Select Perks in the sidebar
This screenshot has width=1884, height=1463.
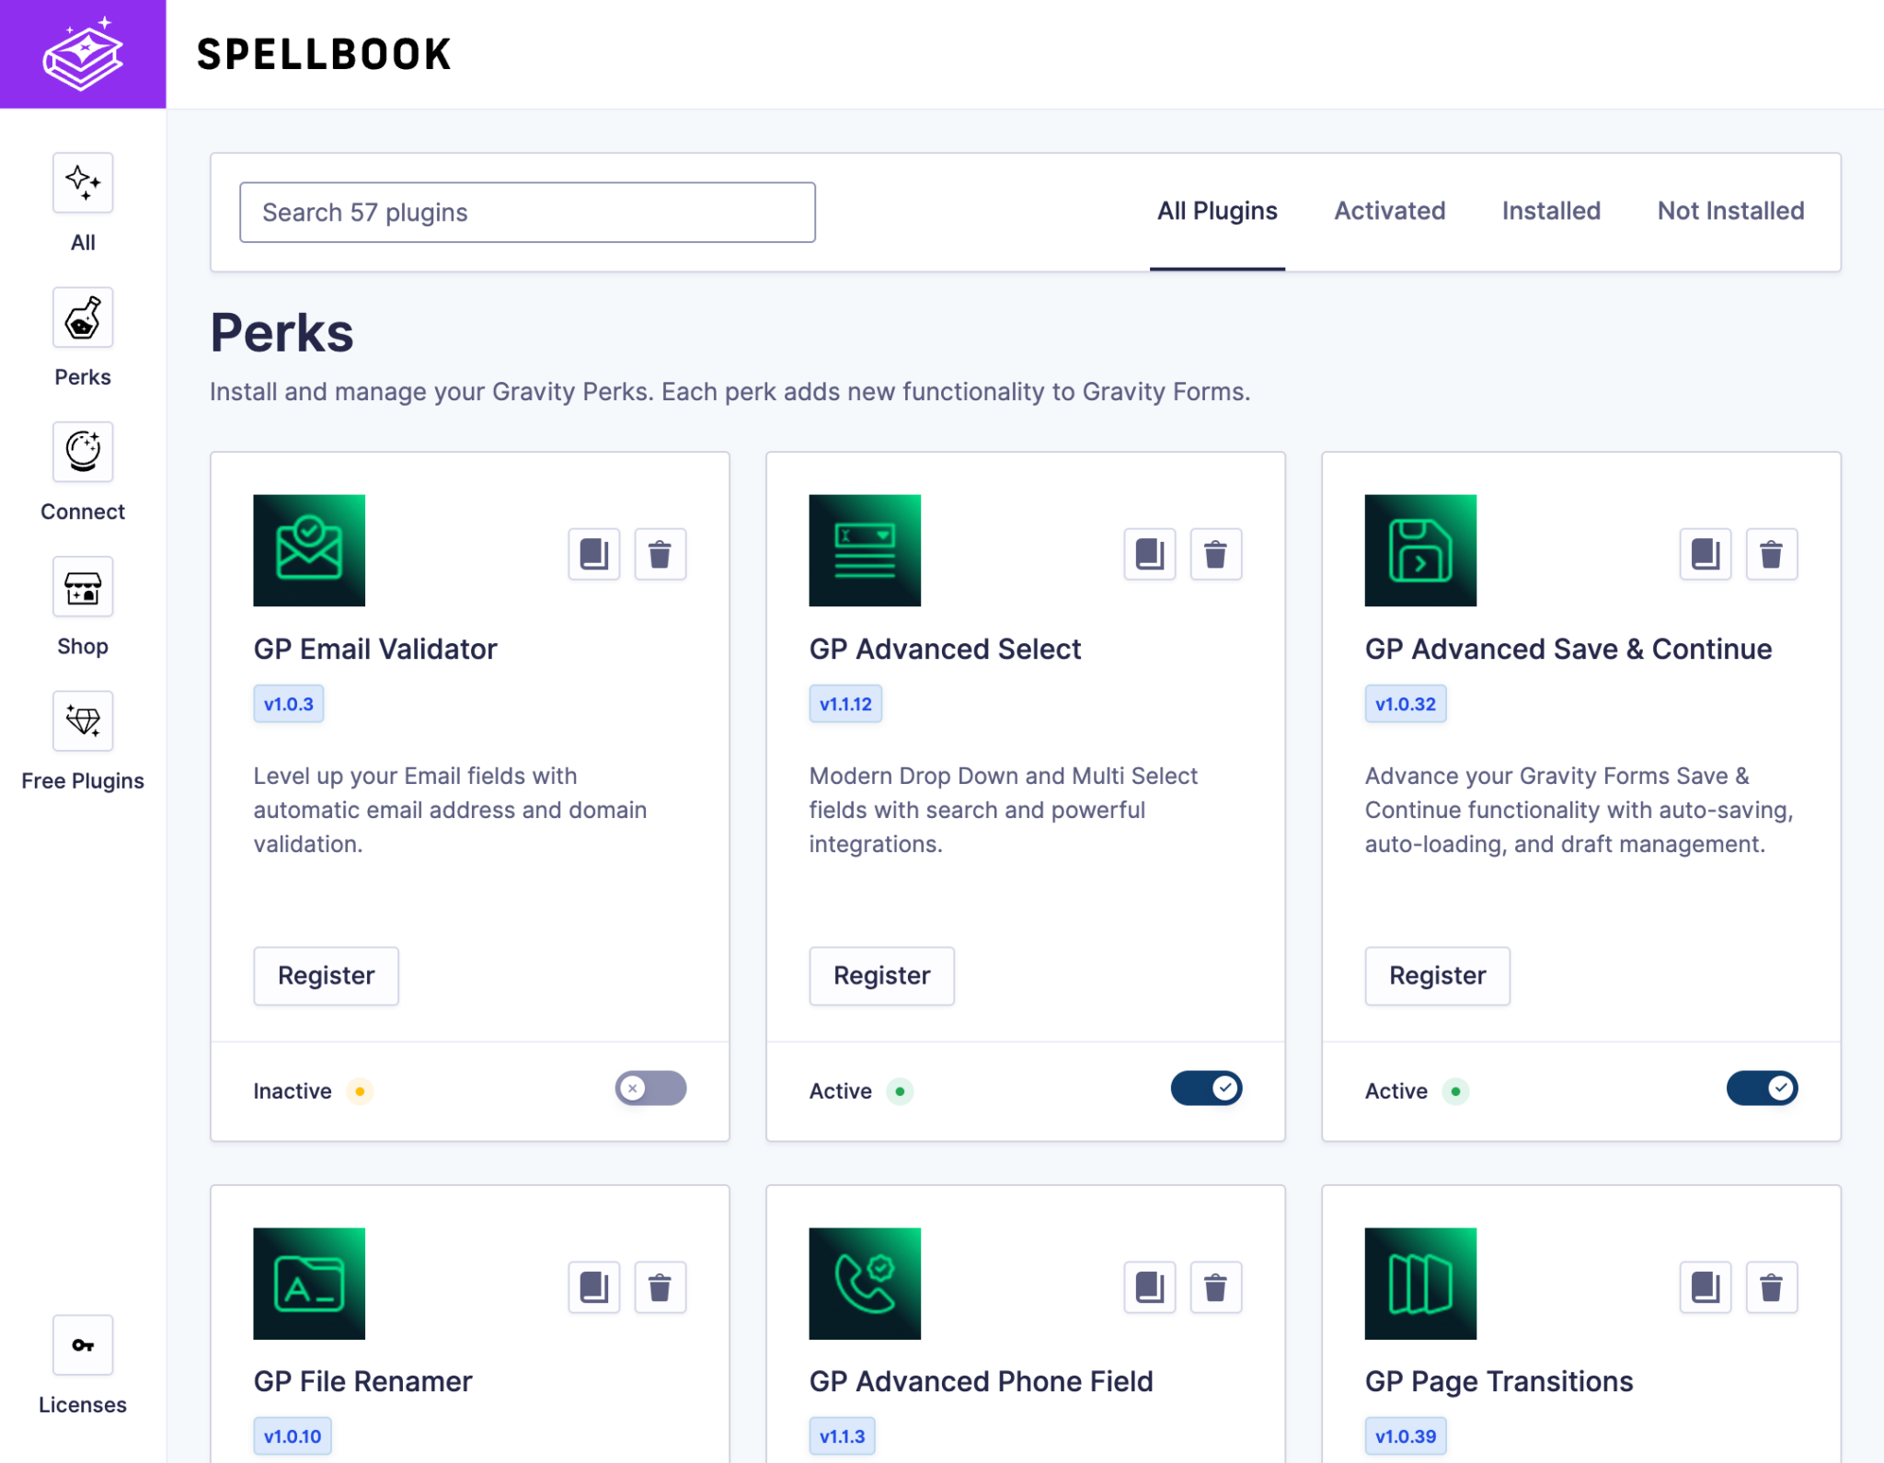(x=82, y=317)
